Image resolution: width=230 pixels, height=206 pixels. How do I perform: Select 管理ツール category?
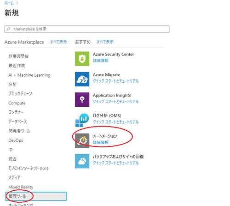pyautogui.click(x=36, y=196)
